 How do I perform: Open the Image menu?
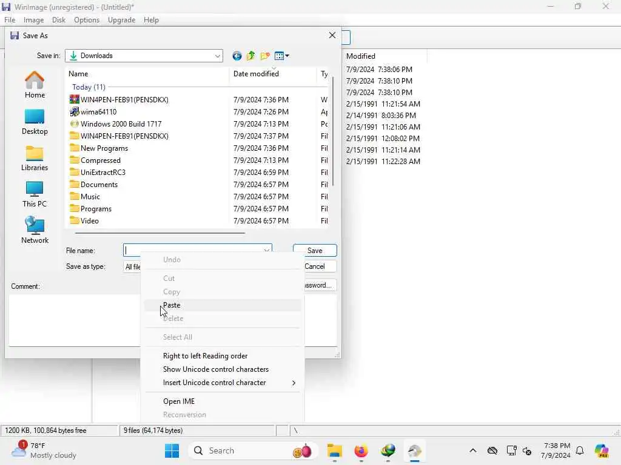(34, 20)
